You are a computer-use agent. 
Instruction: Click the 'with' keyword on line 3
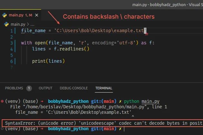26,43
